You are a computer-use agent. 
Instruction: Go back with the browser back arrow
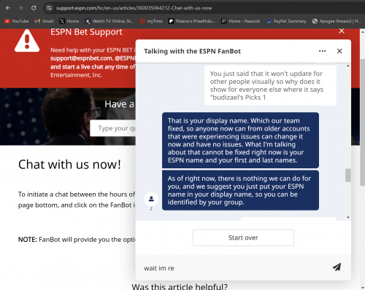point(8,8)
